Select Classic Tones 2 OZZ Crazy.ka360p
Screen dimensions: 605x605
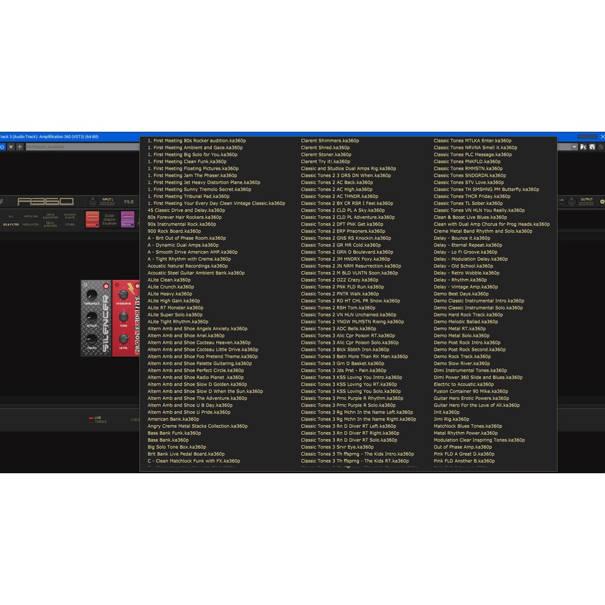pyautogui.click(x=340, y=280)
